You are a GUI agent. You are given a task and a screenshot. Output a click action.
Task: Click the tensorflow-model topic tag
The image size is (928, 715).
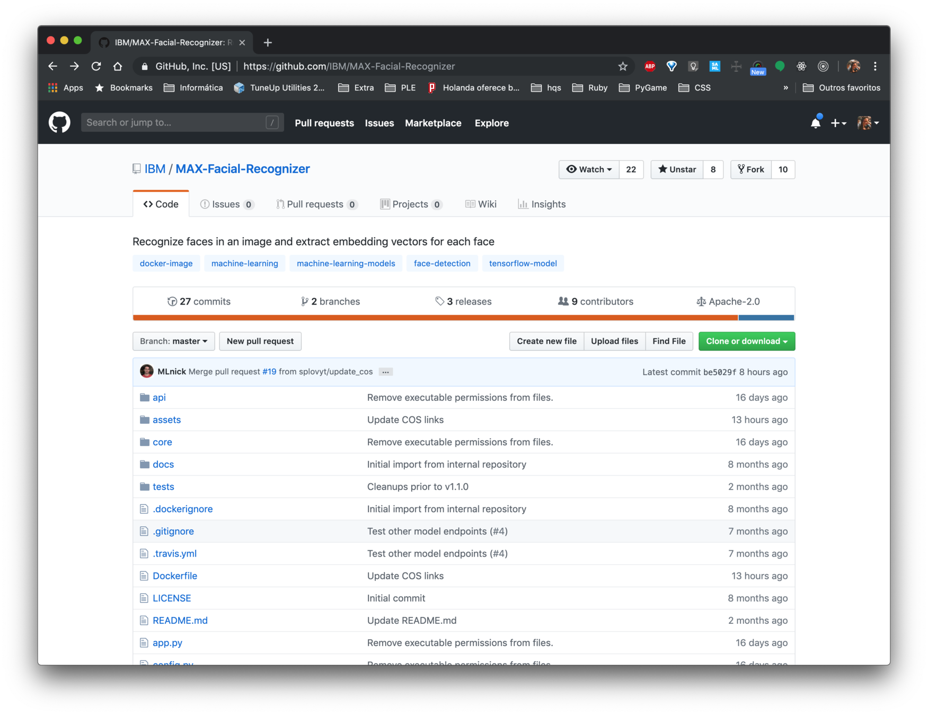[x=523, y=263]
